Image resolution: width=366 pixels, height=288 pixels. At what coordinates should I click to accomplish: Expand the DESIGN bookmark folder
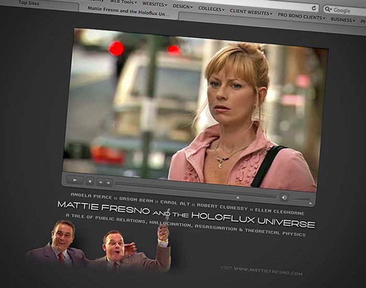click(x=183, y=6)
